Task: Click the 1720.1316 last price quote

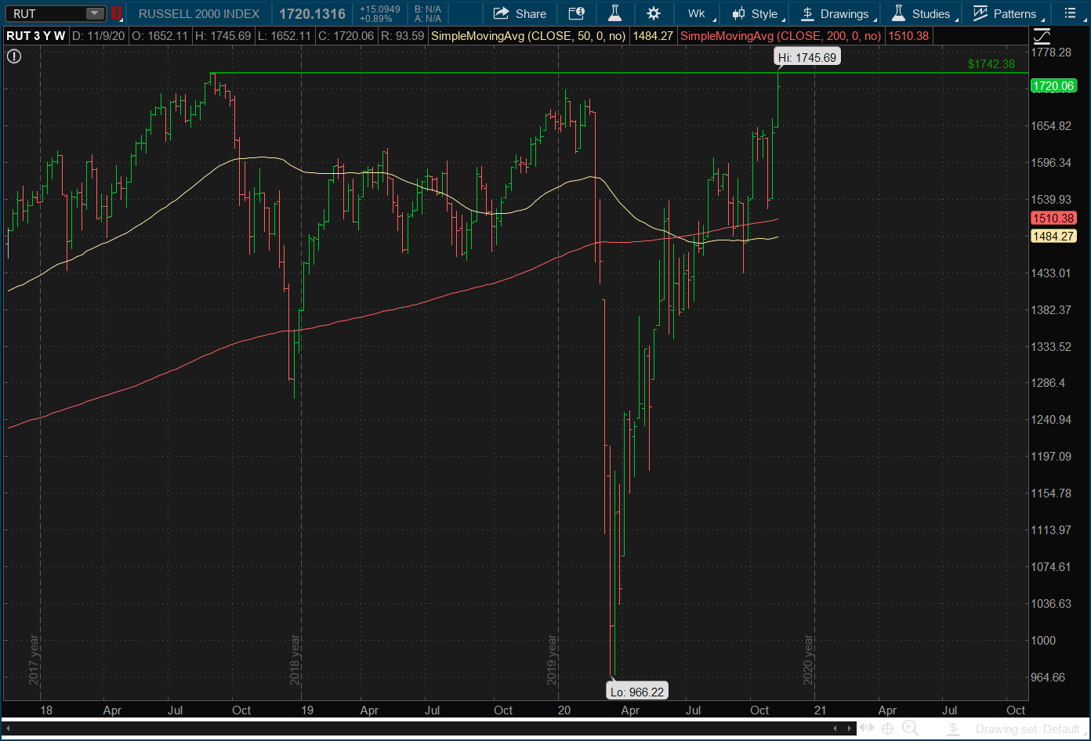Action: coord(312,13)
